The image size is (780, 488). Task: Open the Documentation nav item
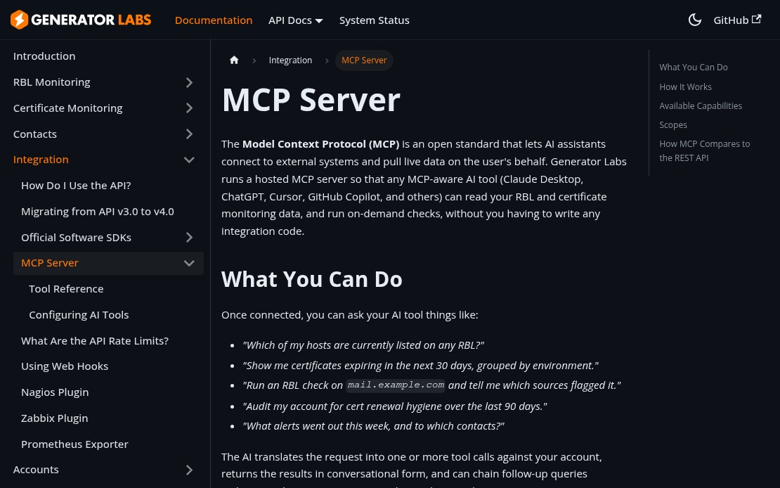click(x=214, y=20)
